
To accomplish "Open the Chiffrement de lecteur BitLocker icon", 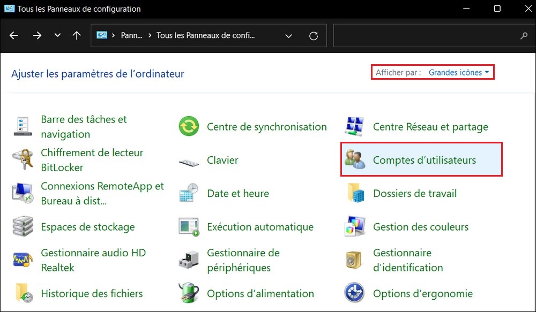I will (23, 160).
